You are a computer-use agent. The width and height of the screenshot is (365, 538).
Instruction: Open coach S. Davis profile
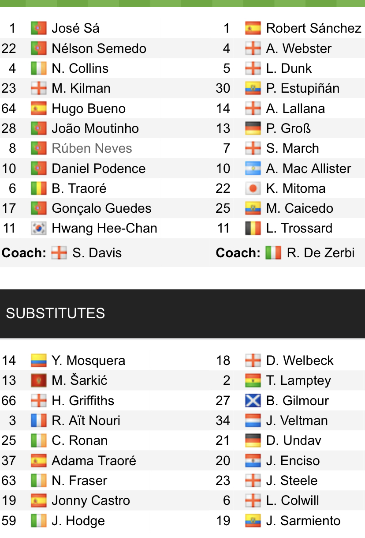point(97,253)
